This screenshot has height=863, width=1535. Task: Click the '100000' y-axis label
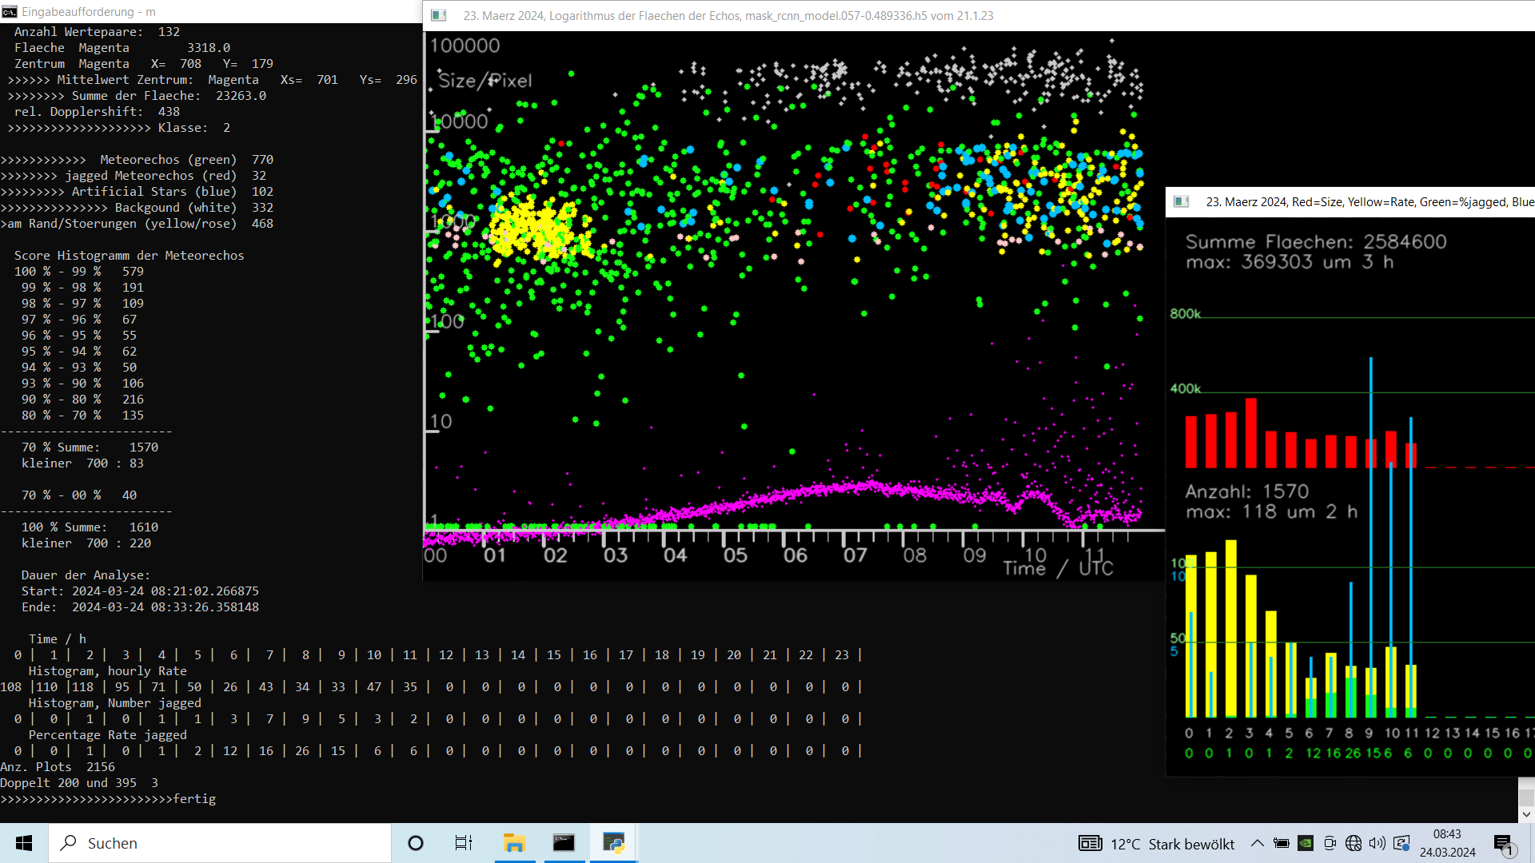(x=464, y=46)
